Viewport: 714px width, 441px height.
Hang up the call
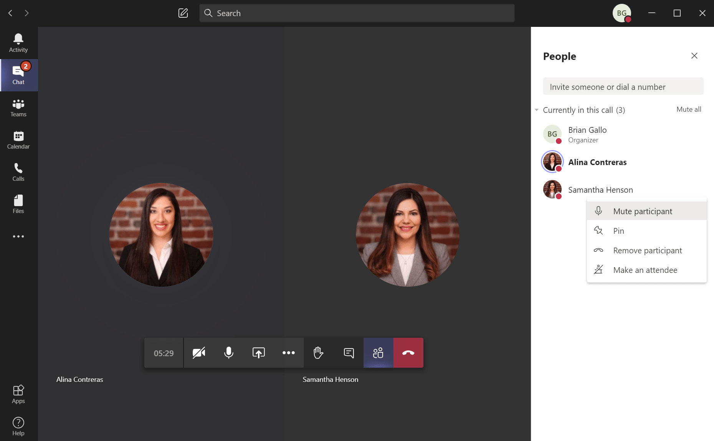coord(408,353)
